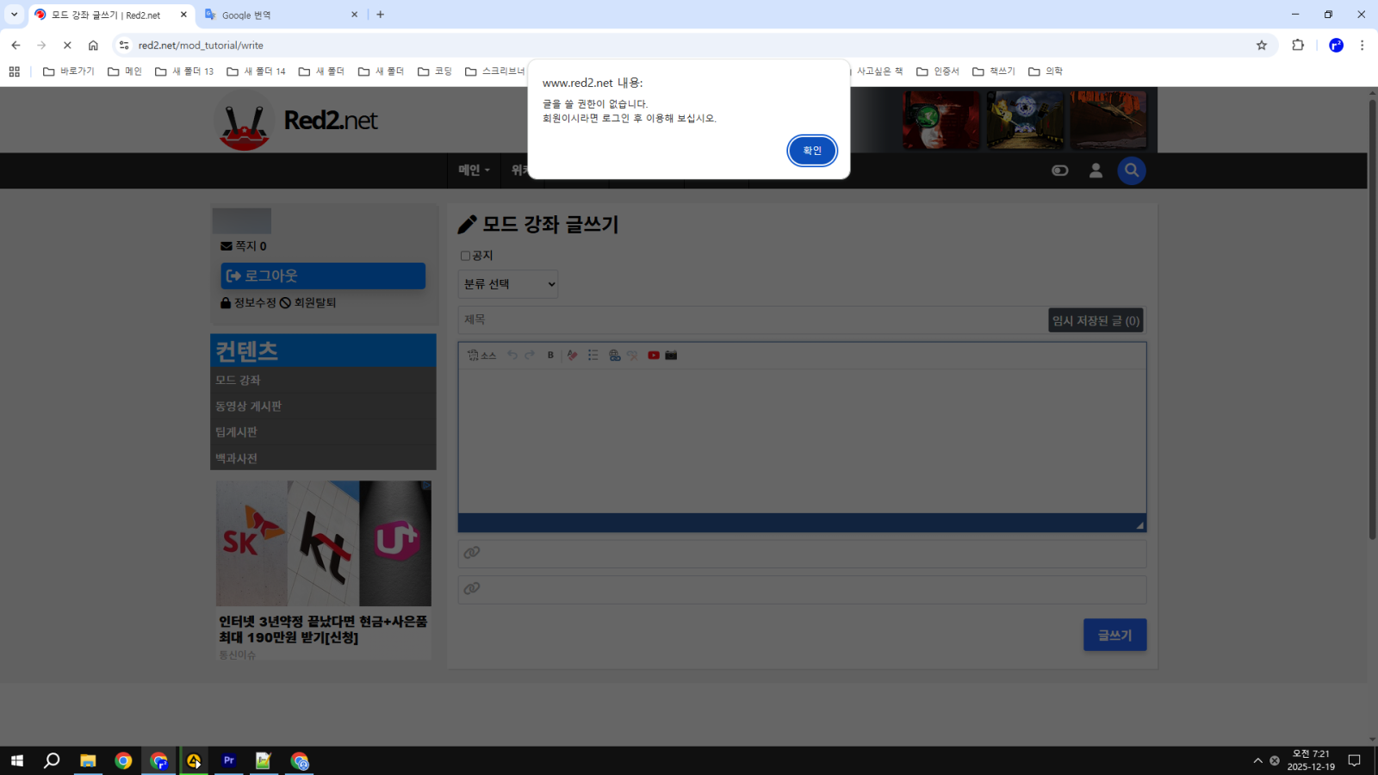Image resolution: width=1378 pixels, height=775 pixels.
Task: Toggle bold formatting in the editor
Action: tap(550, 356)
